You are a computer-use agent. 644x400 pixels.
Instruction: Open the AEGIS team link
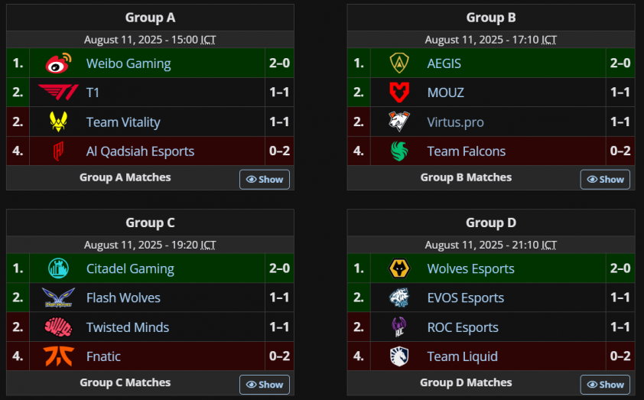click(x=444, y=63)
